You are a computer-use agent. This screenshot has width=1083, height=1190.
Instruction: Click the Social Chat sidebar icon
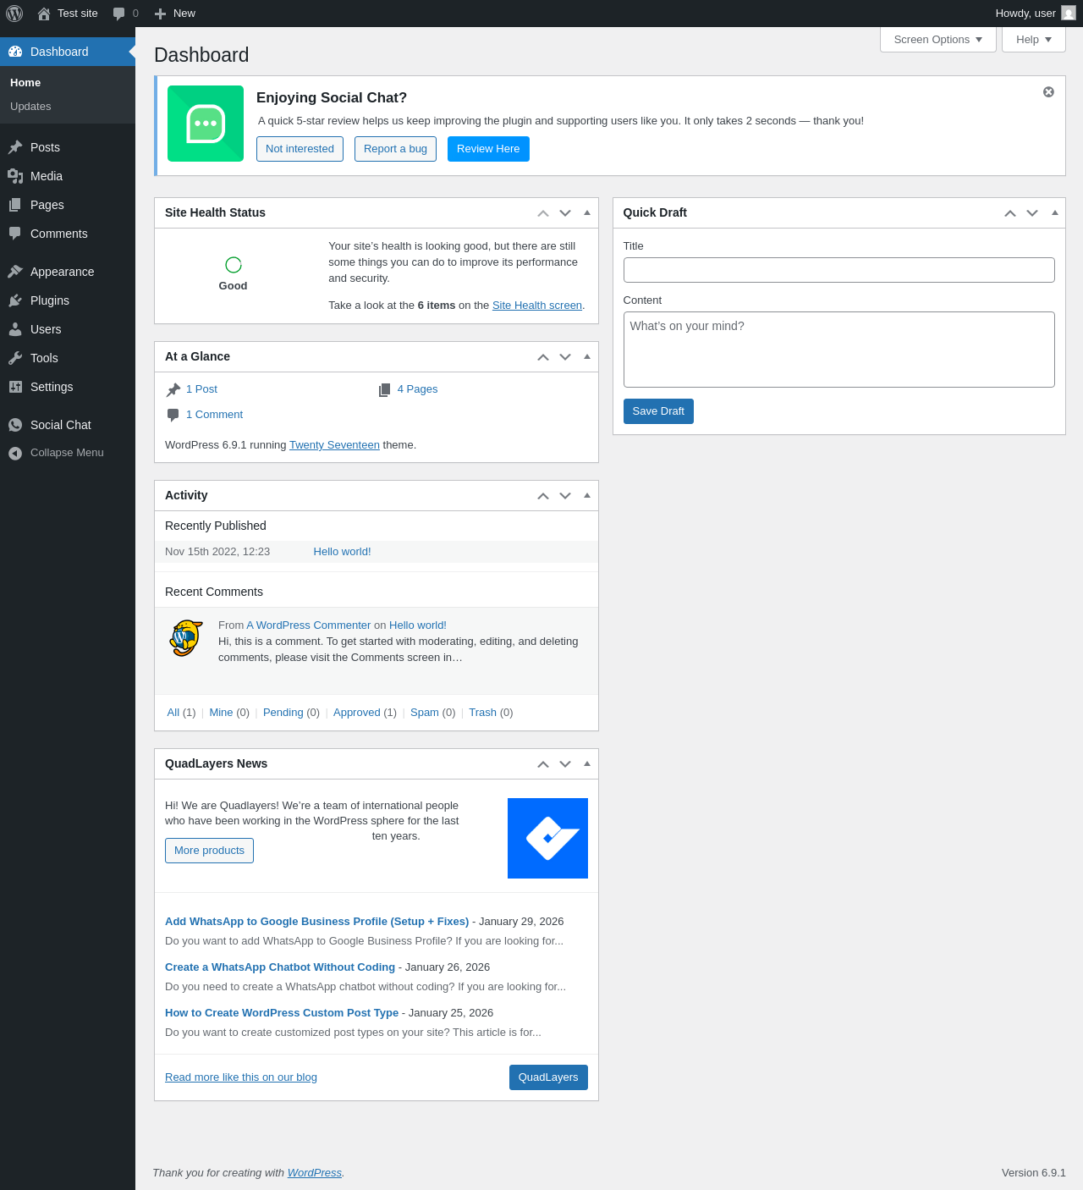15,425
